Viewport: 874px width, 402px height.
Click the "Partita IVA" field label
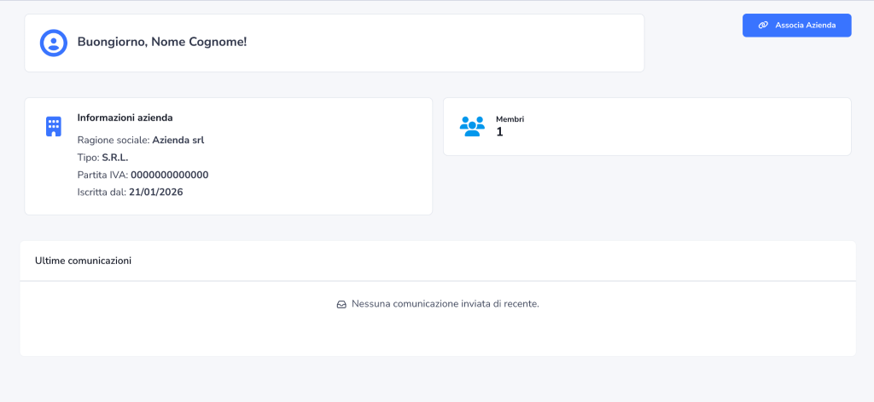pos(102,175)
